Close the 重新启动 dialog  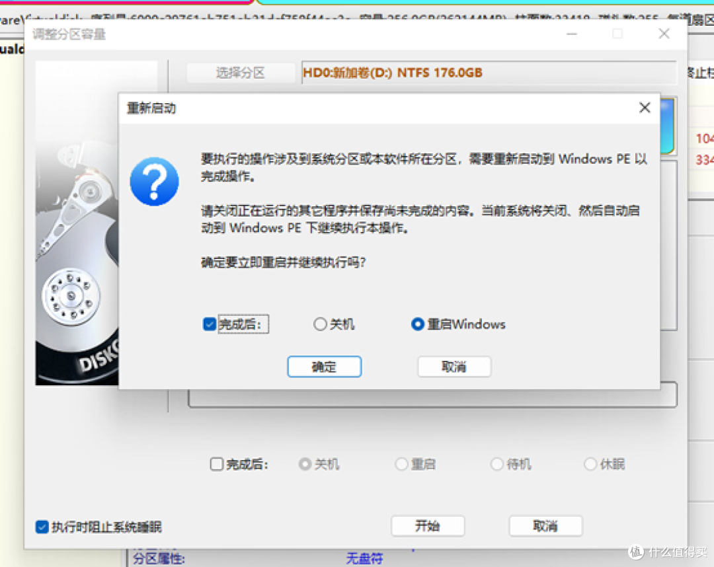click(x=645, y=108)
